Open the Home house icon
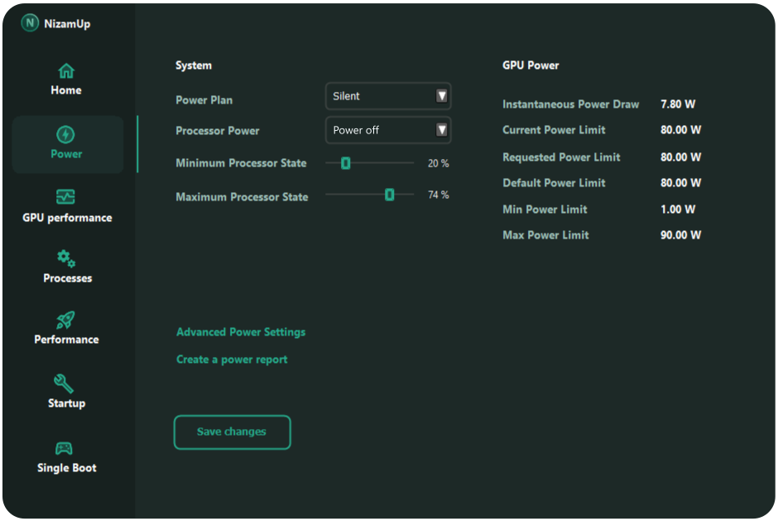The height and width of the screenshot is (521, 778). tap(66, 70)
